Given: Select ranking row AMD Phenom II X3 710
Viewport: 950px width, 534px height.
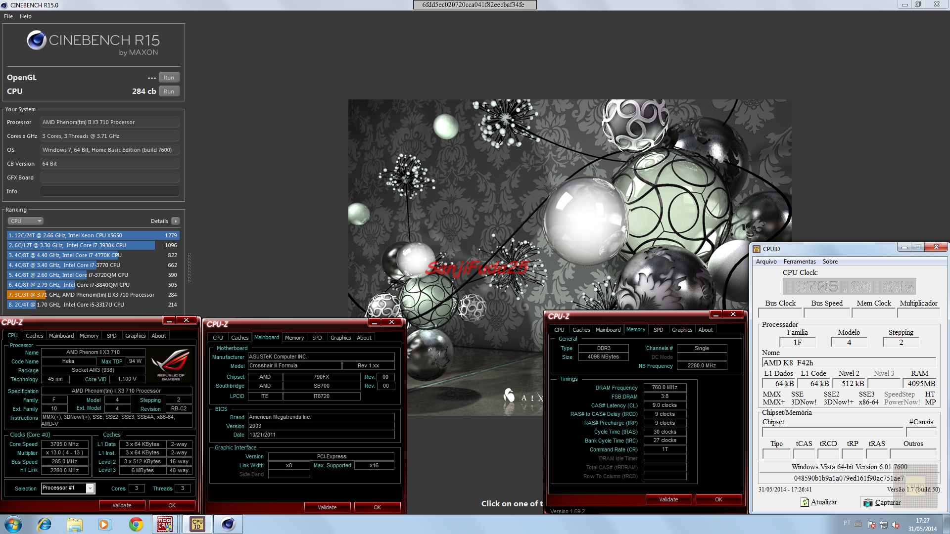Looking at the screenshot, I should tap(93, 295).
